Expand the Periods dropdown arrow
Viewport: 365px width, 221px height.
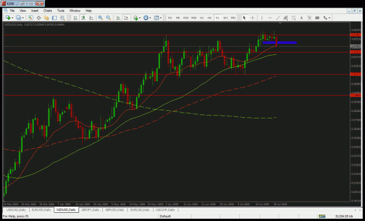(x=150, y=18)
